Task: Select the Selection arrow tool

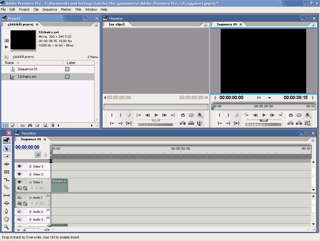Action: point(7,149)
